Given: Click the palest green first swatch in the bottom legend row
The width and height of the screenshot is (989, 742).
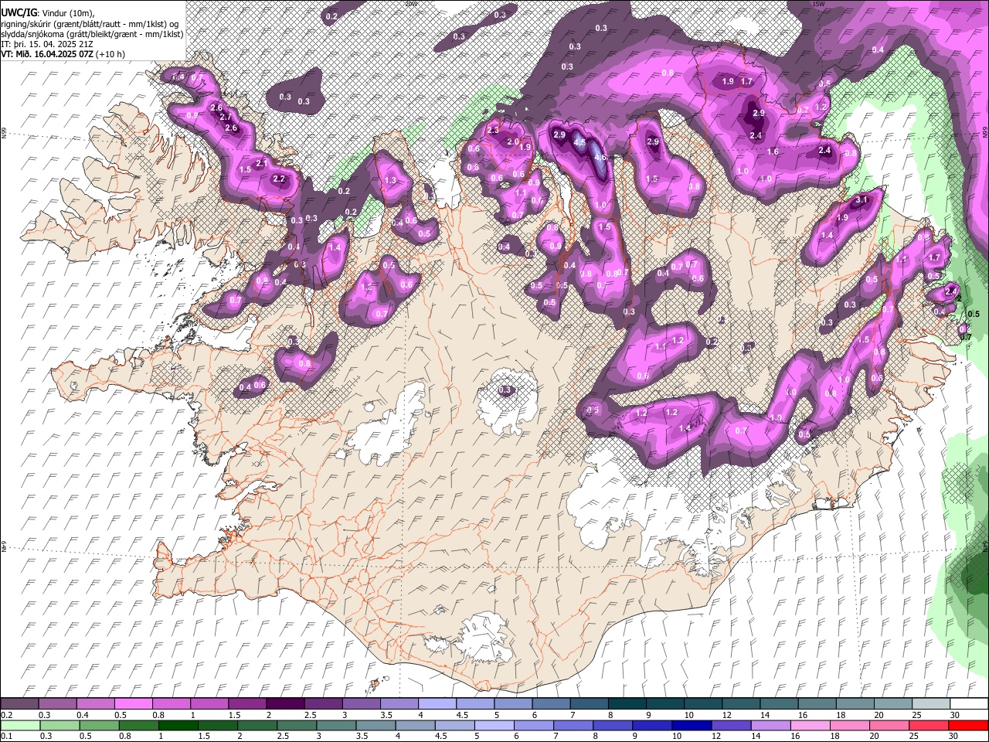Looking at the screenshot, I should (19, 725).
